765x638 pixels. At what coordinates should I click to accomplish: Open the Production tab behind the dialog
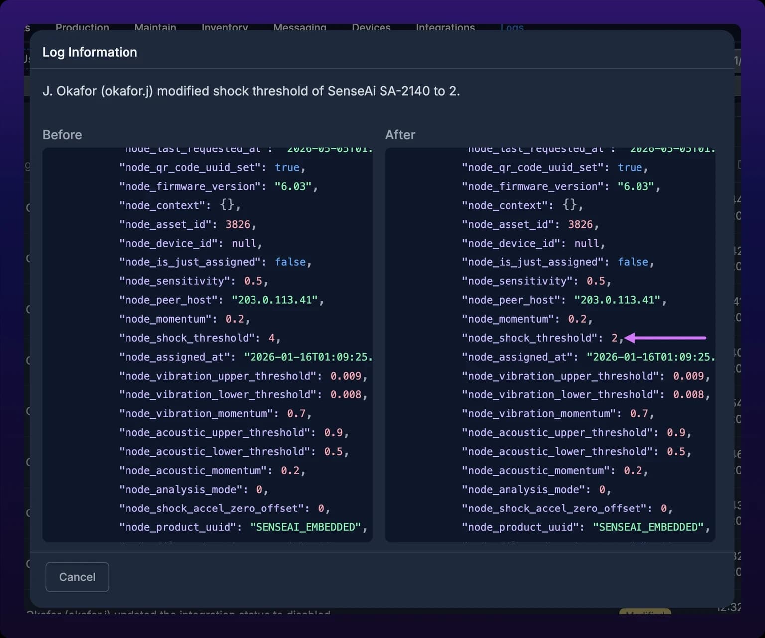tap(82, 27)
